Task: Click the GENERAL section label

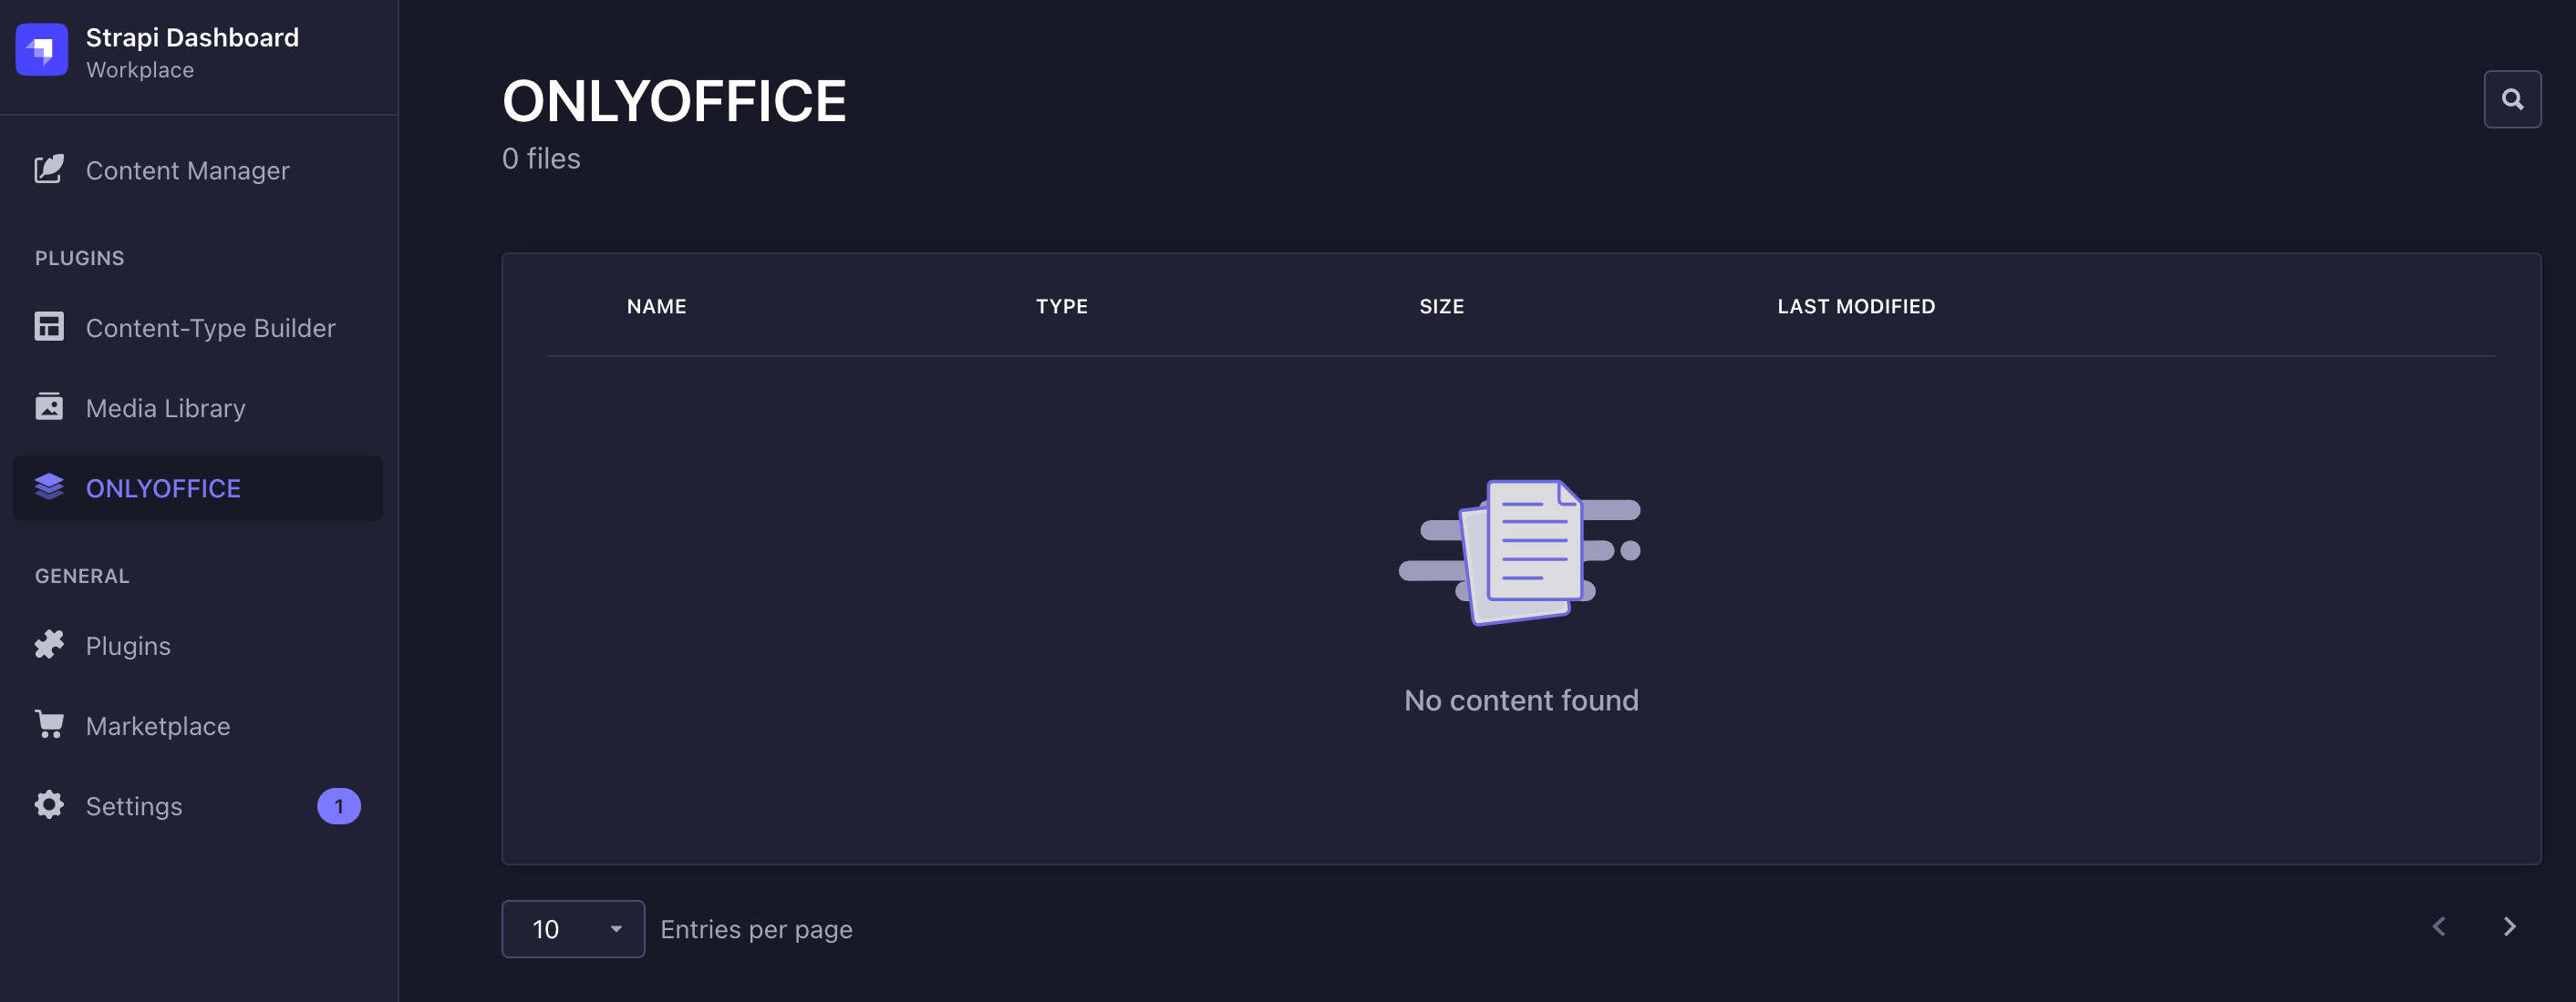Action: coord(82,576)
